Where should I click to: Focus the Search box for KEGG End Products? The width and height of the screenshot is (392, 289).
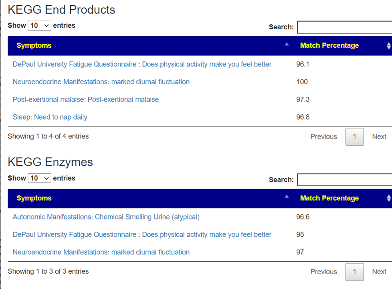tap(344, 27)
